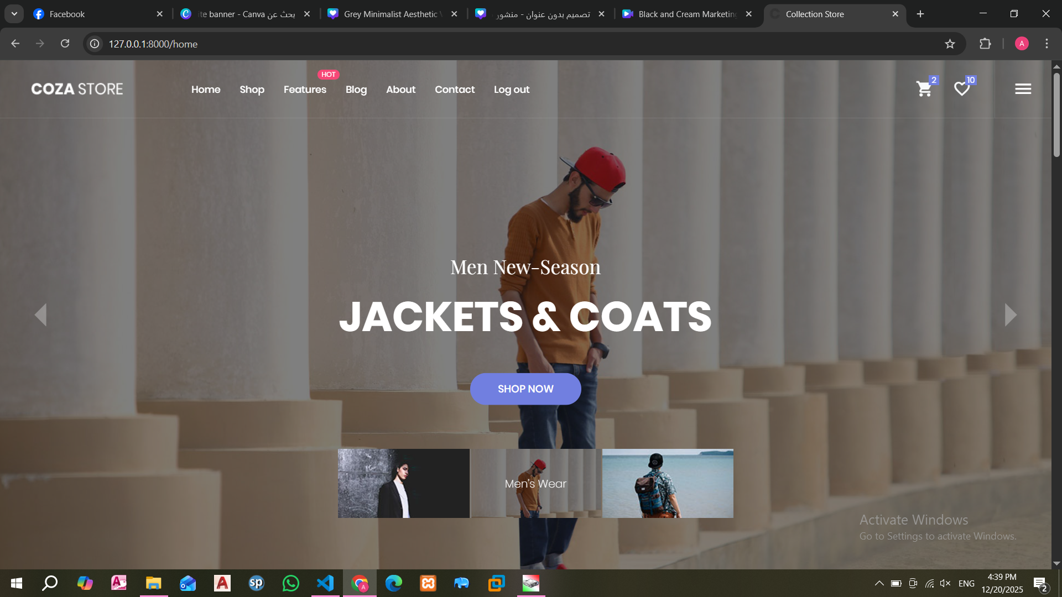Open the wishlist heart icon
This screenshot has width=1062, height=597.
pyautogui.click(x=962, y=89)
